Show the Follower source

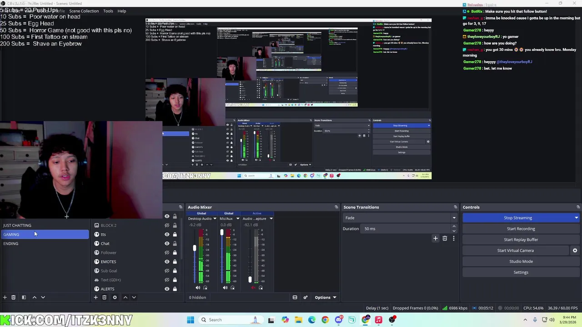(x=167, y=253)
